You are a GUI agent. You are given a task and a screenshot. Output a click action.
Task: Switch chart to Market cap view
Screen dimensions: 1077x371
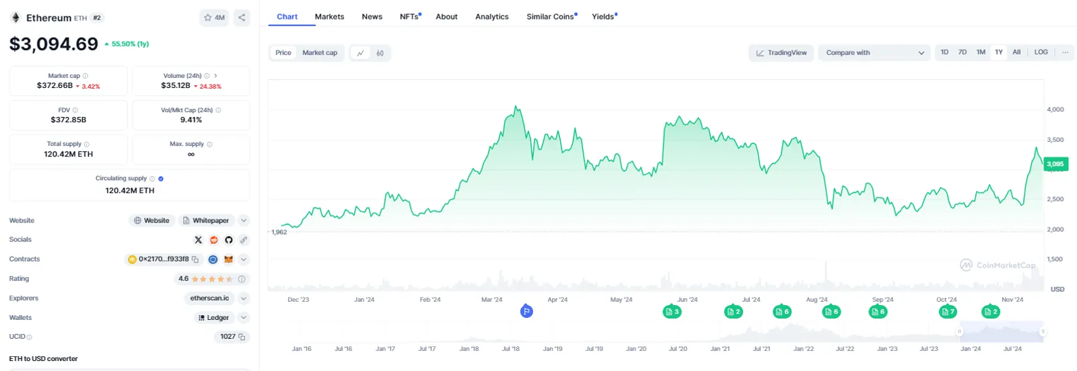[320, 52]
